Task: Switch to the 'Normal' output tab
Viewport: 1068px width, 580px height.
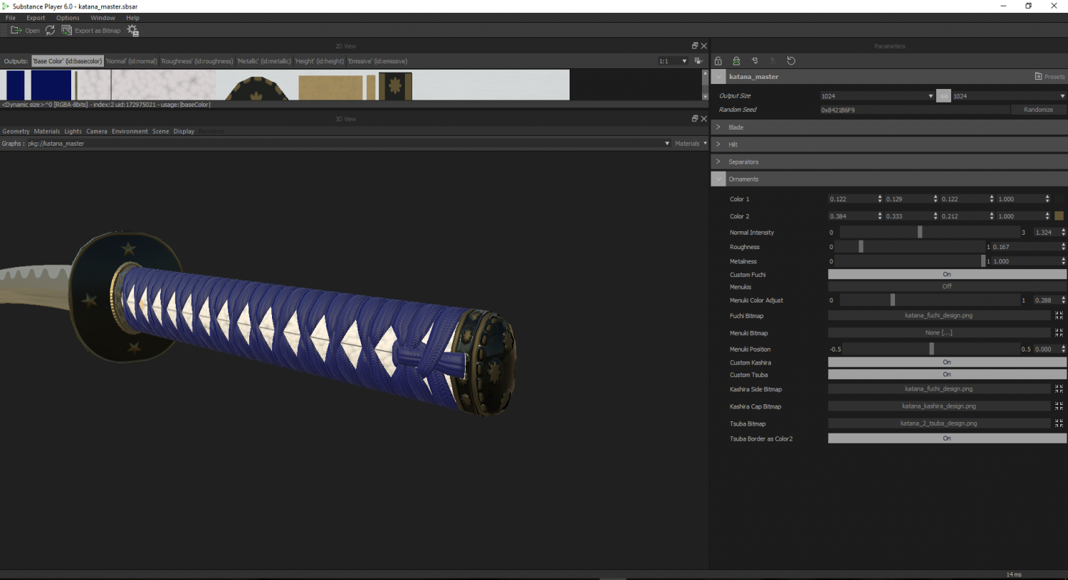Action: pos(132,61)
